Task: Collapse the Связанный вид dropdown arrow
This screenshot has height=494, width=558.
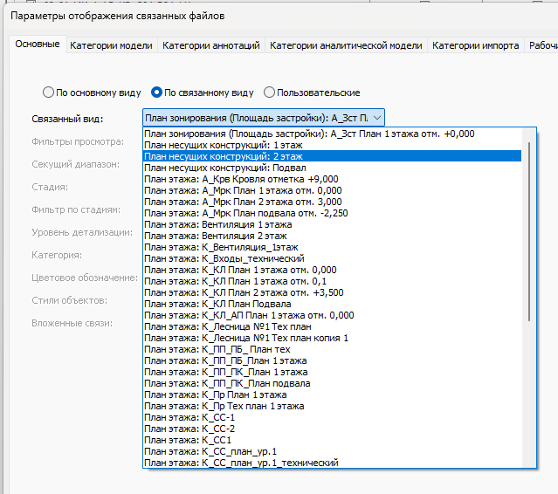Action: [x=377, y=118]
